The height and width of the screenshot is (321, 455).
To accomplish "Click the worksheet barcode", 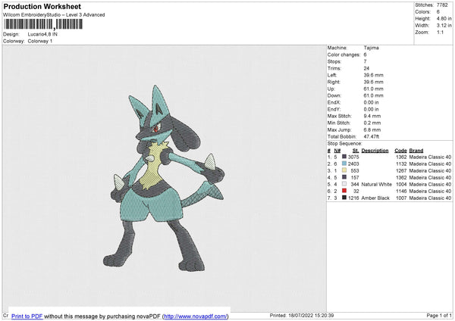I will pyautogui.click(x=43, y=24).
